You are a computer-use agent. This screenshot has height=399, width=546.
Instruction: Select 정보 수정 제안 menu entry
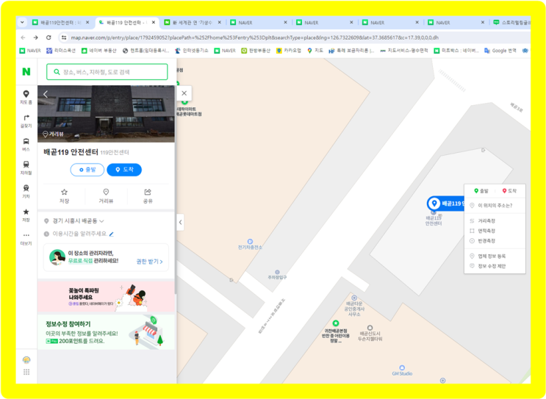495,266
